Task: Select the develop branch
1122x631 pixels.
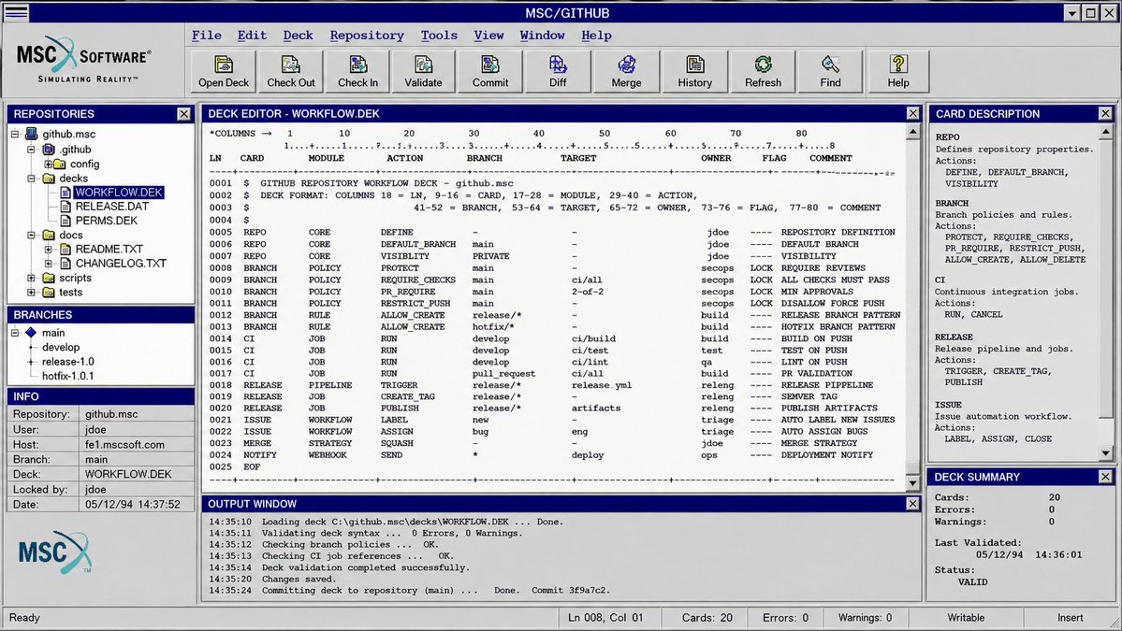Action: coord(60,347)
